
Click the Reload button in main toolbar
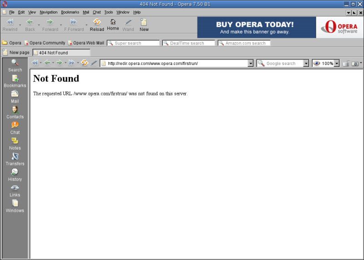96,25
